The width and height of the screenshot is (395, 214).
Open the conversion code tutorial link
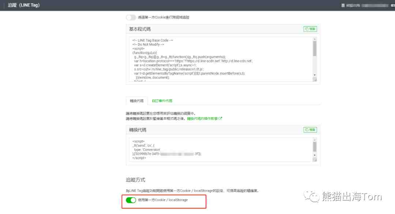(204, 118)
